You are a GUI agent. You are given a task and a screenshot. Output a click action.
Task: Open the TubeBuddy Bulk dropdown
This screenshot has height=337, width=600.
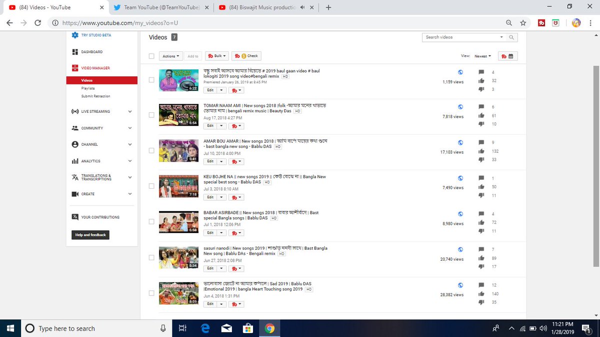pyautogui.click(x=217, y=56)
